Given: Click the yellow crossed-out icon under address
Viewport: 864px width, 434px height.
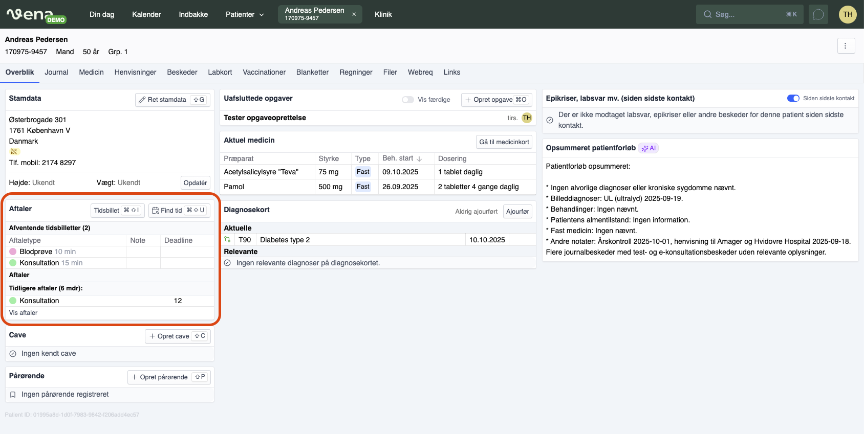Looking at the screenshot, I should (x=14, y=151).
